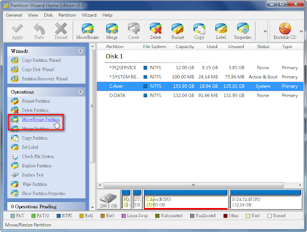This screenshot has height=232, width=307.
Task: Click horizontal scrollbar right arrow
Action: point(300,185)
